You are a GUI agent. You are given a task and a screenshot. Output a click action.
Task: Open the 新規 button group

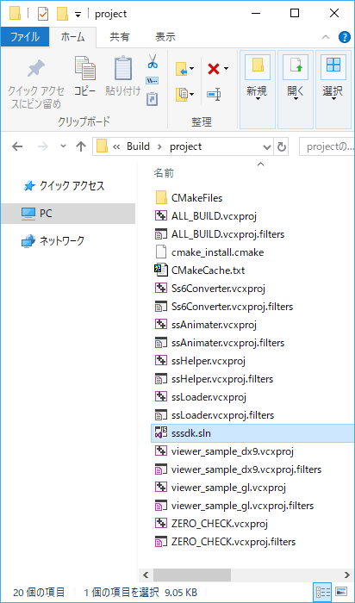pyautogui.click(x=258, y=90)
